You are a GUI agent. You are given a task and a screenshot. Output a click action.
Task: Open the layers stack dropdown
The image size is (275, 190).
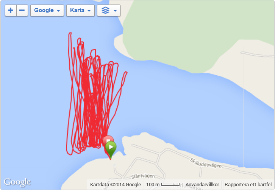click(x=109, y=10)
